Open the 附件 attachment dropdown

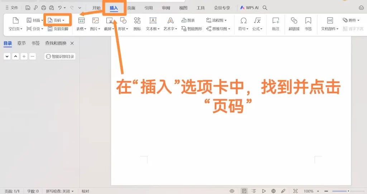pos(351,20)
